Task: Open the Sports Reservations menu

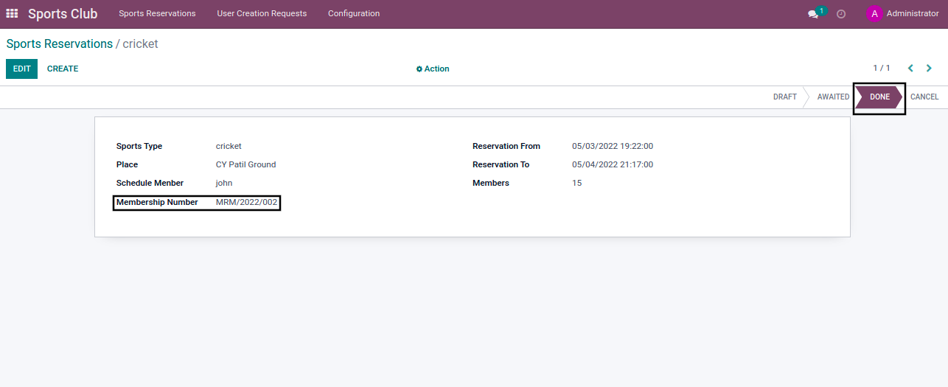Action: click(157, 13)
